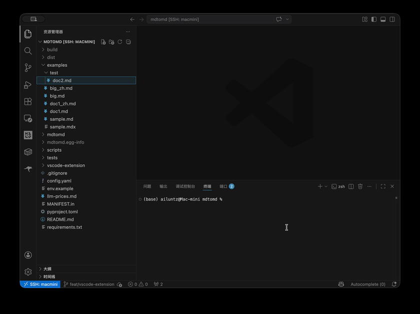Go forward using the navigation arrow
The width and height of the screenshot is (420, 314).
click(141, 19)
